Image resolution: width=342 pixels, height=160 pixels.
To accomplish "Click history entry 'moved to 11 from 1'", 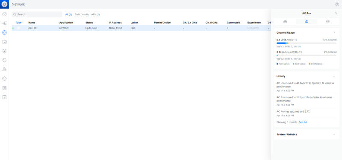I will click(304, 99).
